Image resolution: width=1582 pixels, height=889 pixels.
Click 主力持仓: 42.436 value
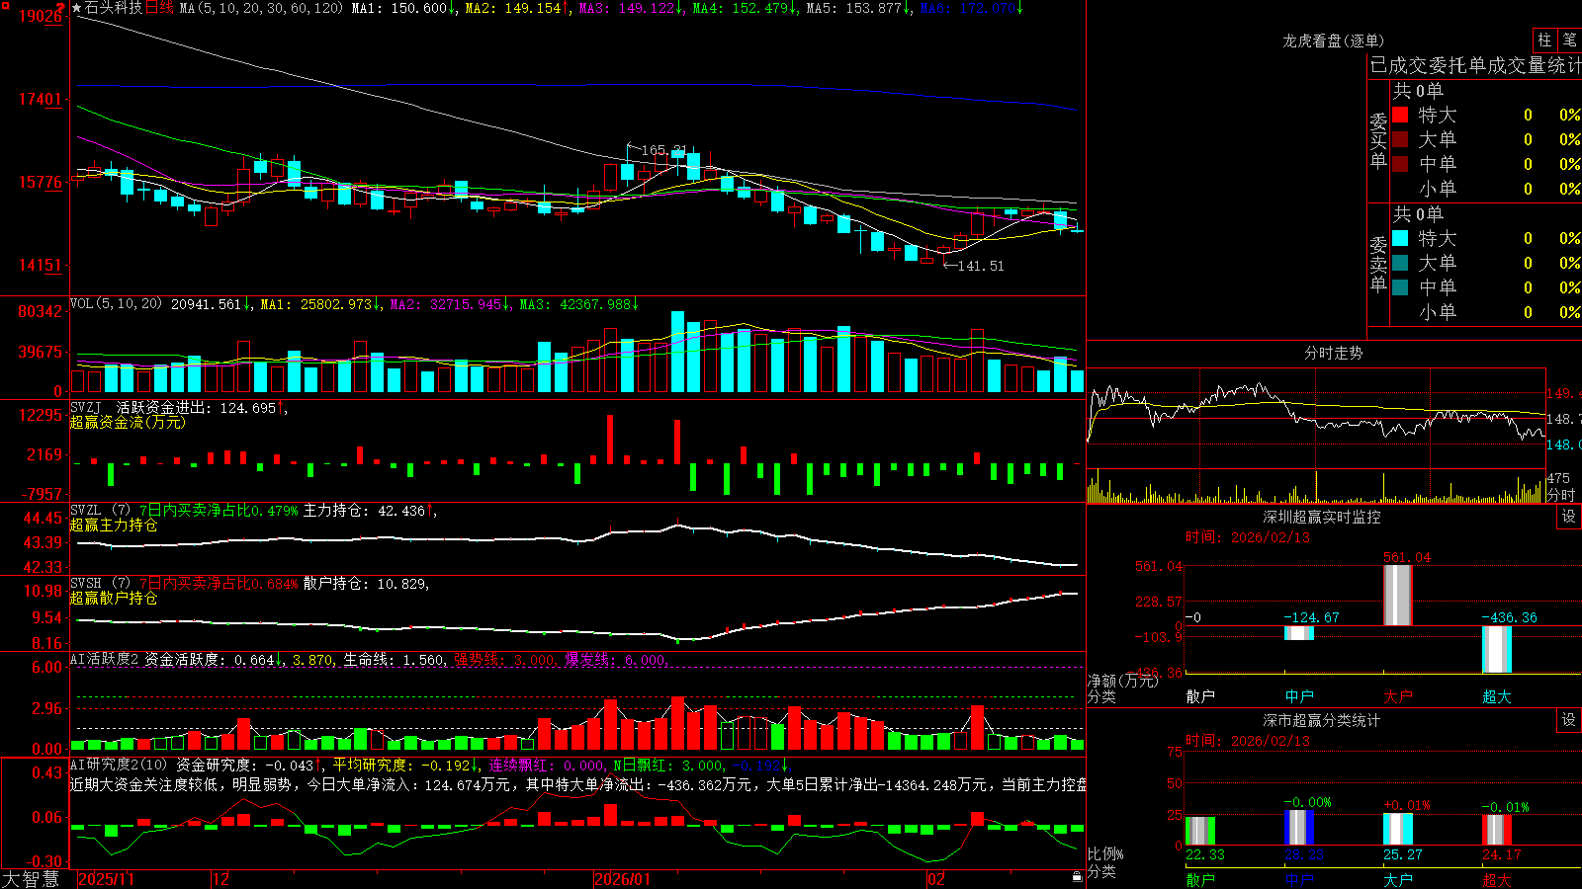click(x=370, y=511)
